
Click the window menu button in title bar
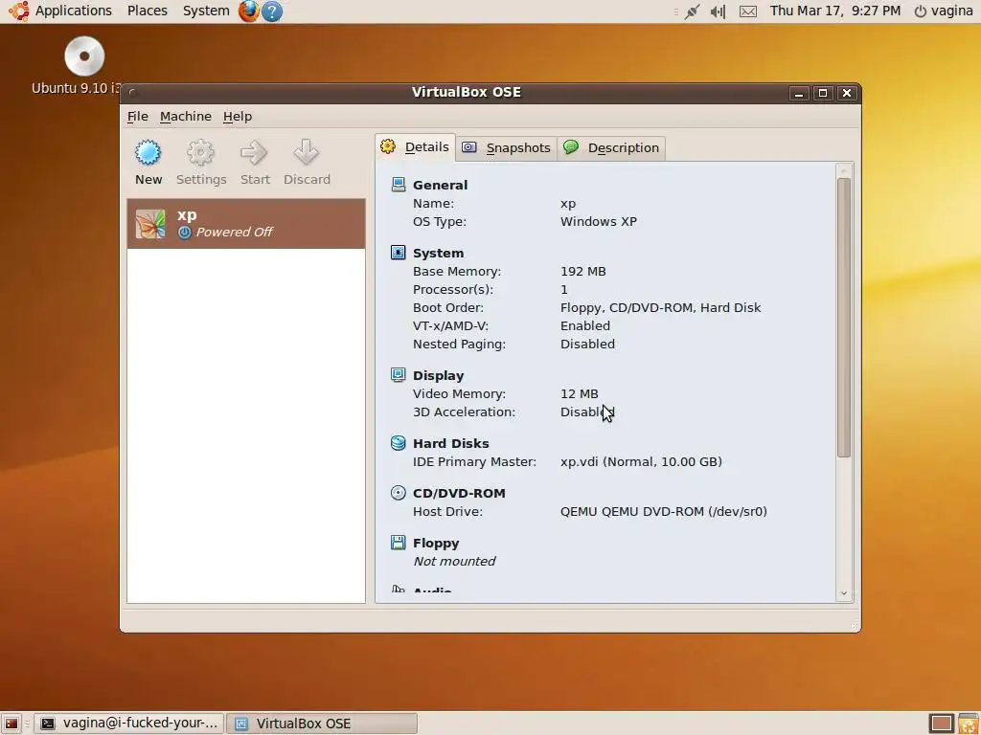click(132, 93)
